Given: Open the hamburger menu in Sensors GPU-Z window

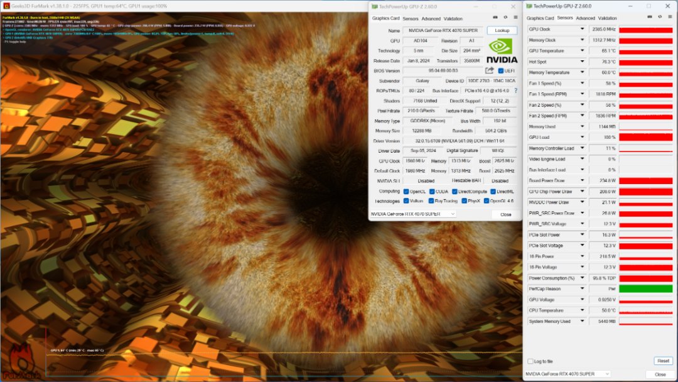Looking at the screenshot, I should 670,17.
